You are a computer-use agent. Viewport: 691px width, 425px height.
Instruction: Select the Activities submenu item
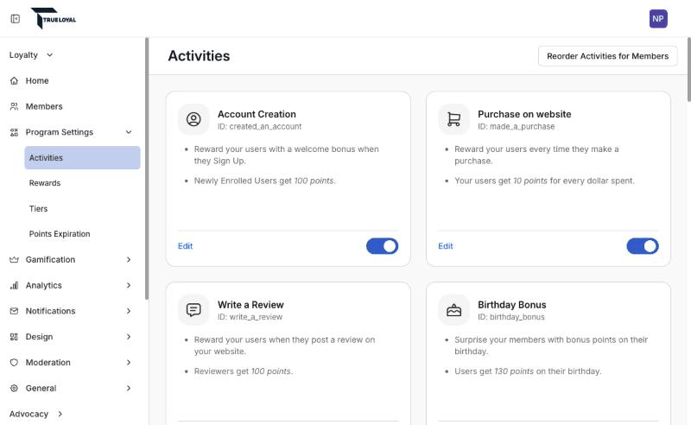coord(82,158)
